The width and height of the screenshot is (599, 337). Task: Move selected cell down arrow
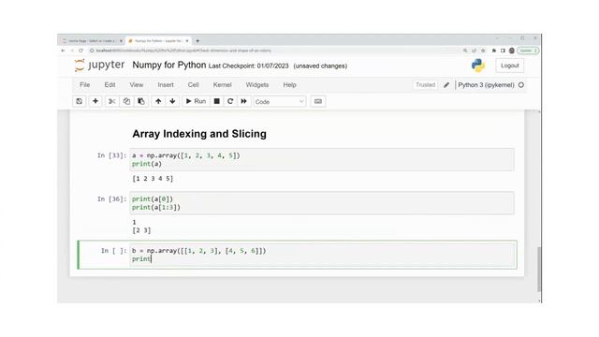tap(172, 101)
